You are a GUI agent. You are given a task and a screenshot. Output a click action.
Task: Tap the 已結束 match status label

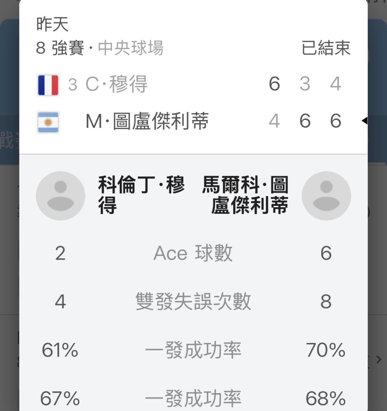[x=325, y=48]
